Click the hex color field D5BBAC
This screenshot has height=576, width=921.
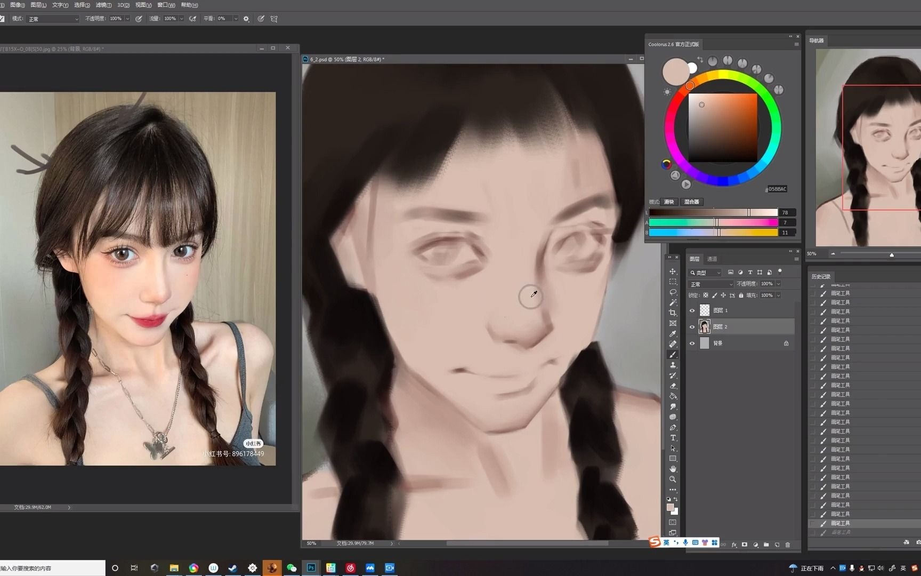click(x=777, y=189)
